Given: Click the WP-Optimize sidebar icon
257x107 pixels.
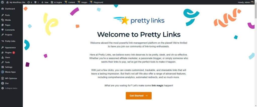Looking at the screenshot, I should click(x=3, y=78).
